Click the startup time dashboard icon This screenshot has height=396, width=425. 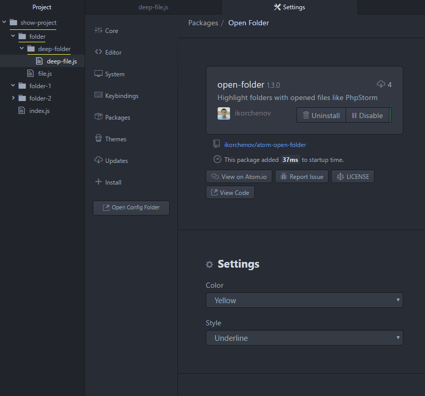point(217,159)
